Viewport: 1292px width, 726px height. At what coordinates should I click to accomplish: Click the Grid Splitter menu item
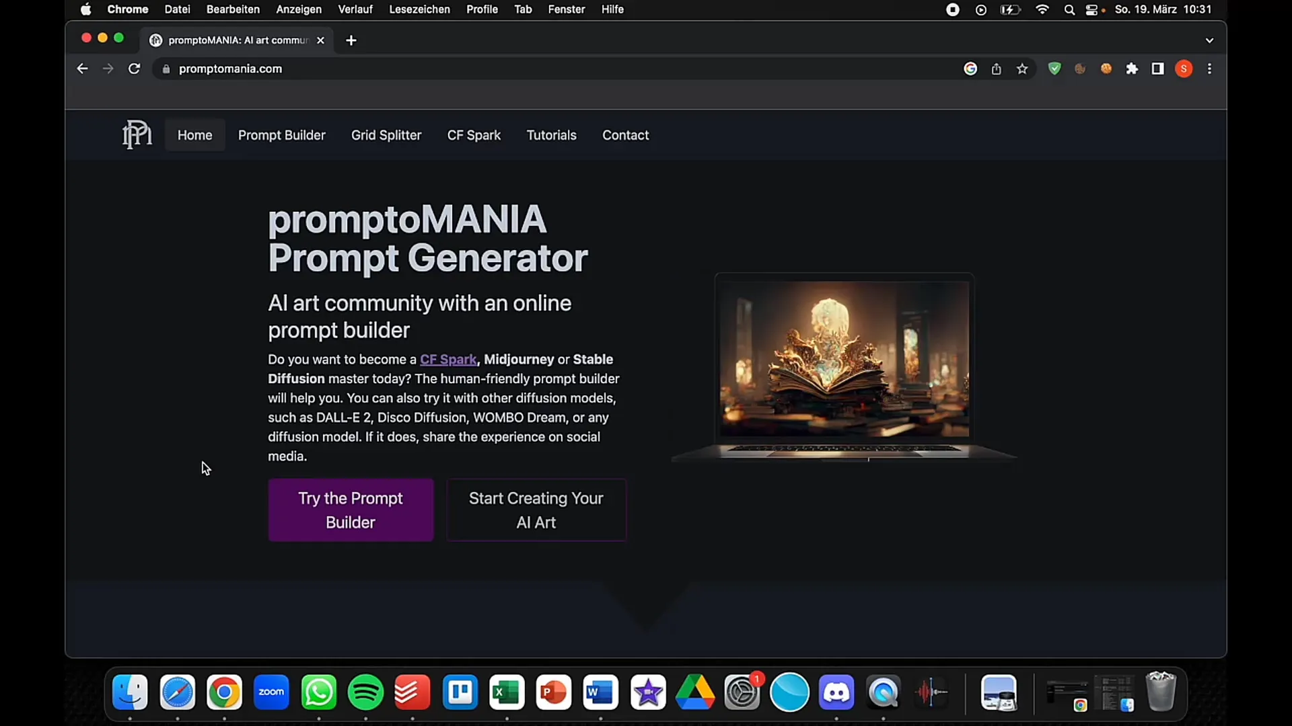[387, 134]
